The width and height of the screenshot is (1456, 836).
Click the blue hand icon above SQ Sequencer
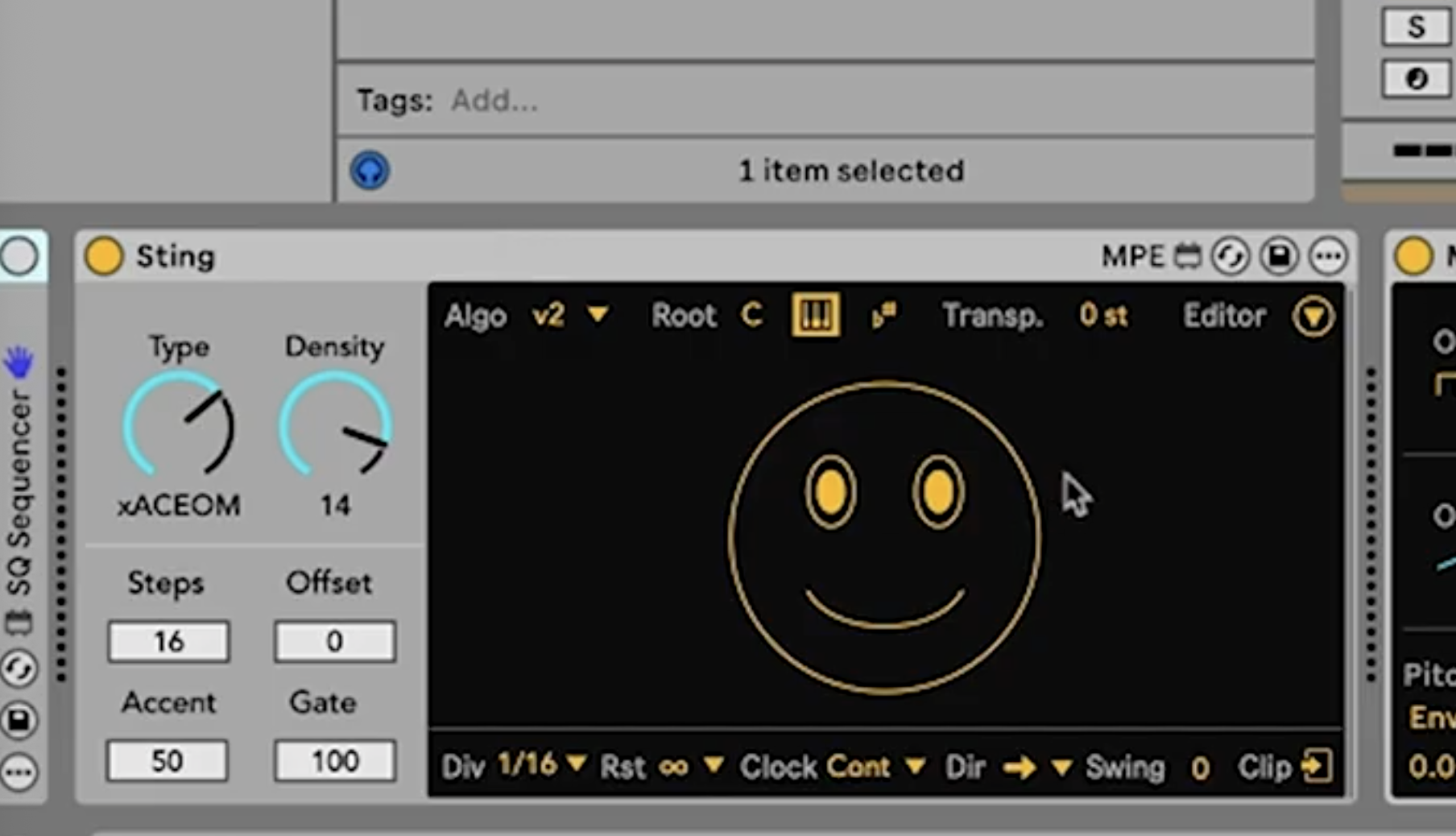pyautogui.click(x=19, y=362)
